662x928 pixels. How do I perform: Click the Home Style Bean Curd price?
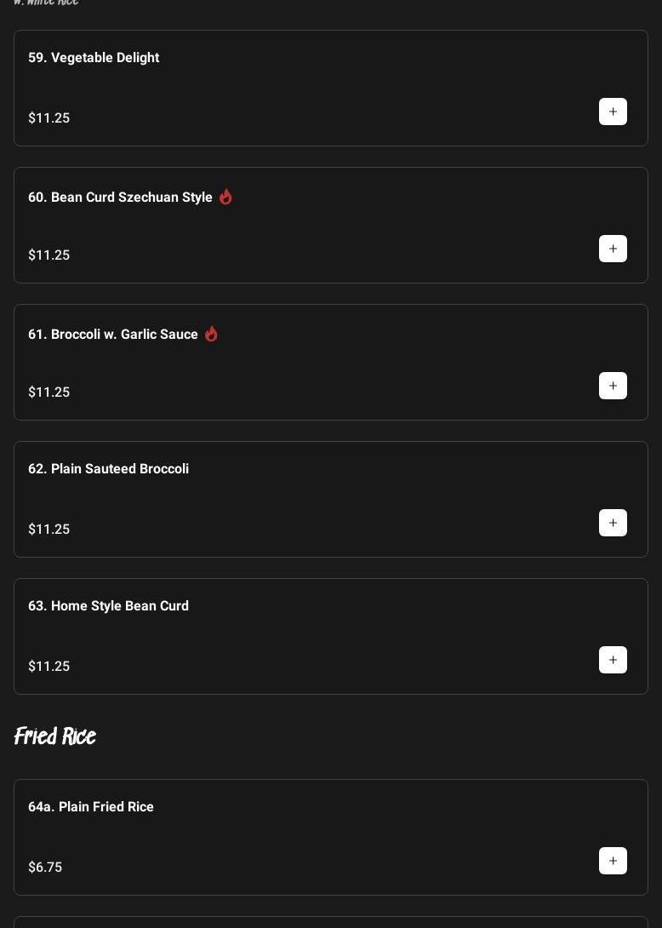point(49,667)
